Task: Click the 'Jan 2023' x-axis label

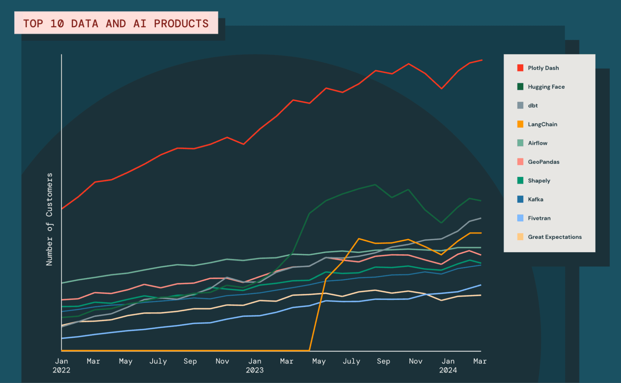Action: tap(255, 366)
